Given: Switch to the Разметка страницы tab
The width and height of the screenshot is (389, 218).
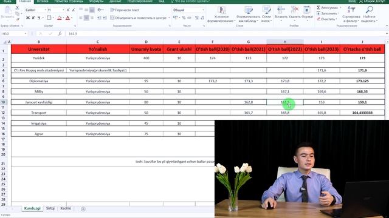Looking at the screenshot, I should point(69,1).
